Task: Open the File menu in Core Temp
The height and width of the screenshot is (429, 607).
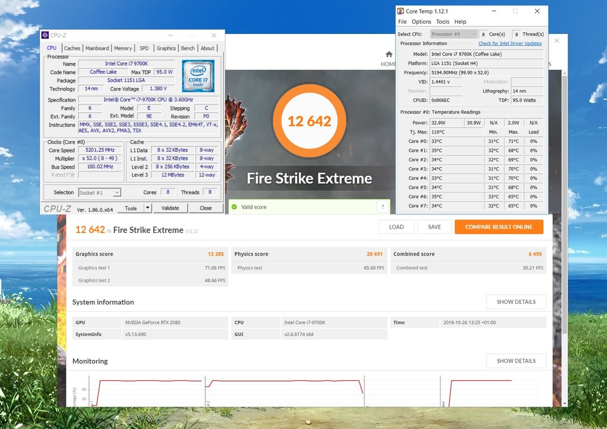Action: click(x=402, y=21)
